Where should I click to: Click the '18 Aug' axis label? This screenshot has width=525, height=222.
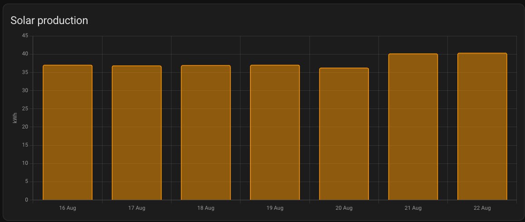206,208
